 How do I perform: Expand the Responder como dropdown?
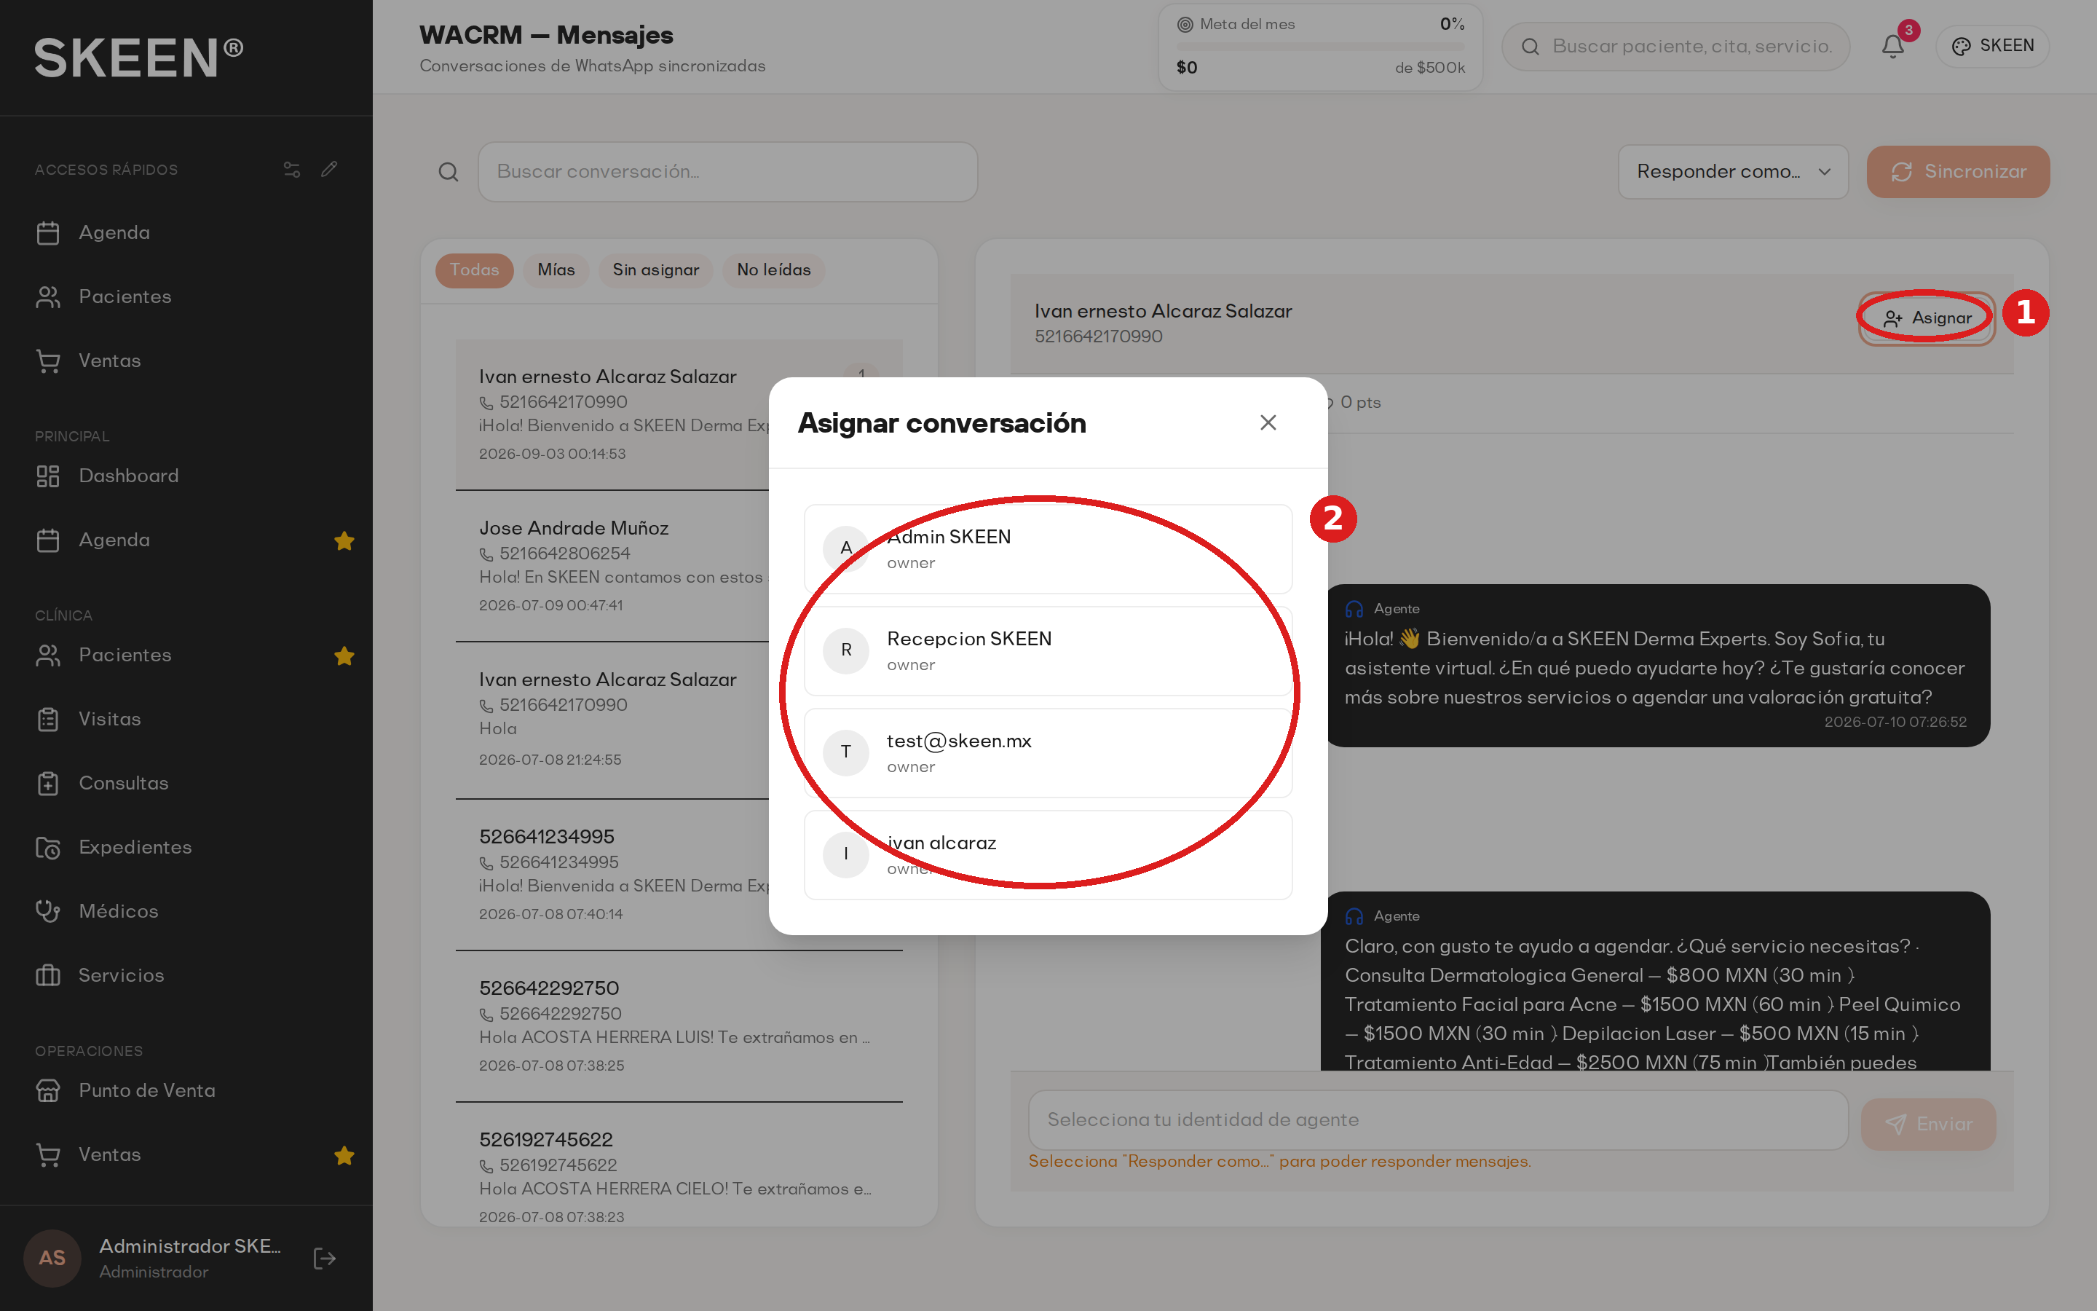1733,172
